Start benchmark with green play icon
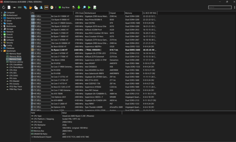236x142 pixels. 89,7
